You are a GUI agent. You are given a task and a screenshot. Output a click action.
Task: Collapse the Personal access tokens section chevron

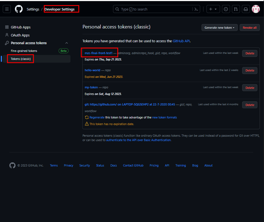67,43
